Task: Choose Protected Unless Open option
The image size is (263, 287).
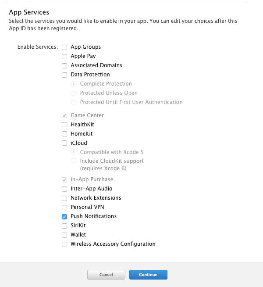Action: point(74,93)
